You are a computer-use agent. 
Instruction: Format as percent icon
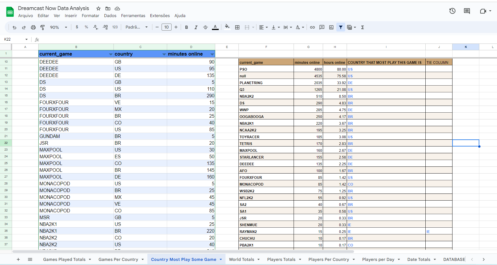[x=86, y=27]
